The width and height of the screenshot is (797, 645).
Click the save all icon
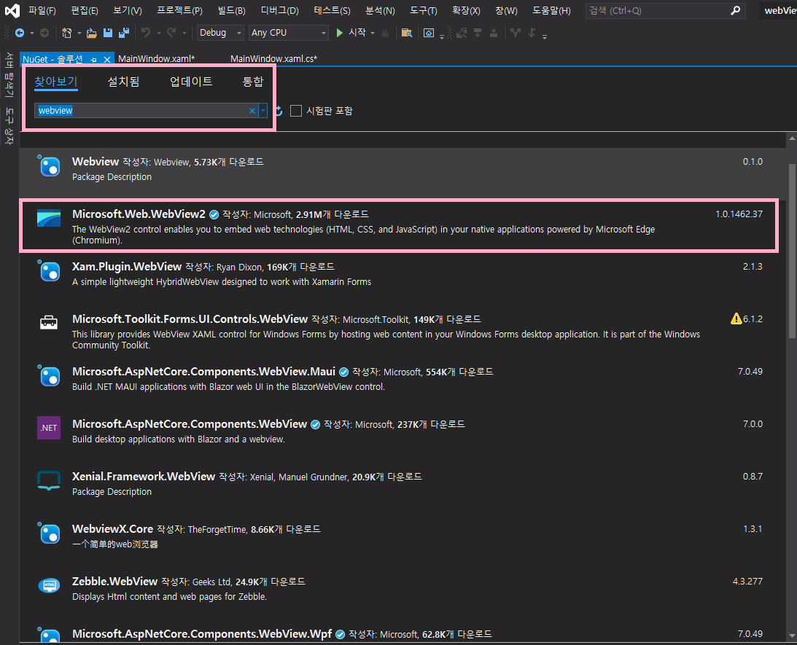coord(123,33)
